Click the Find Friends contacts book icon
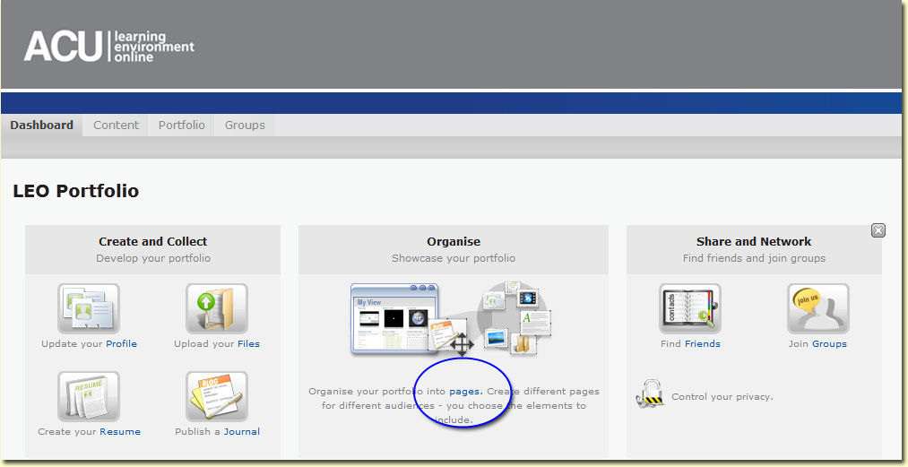Viewport: 908px width, 467px height. [x=689, y=309]
